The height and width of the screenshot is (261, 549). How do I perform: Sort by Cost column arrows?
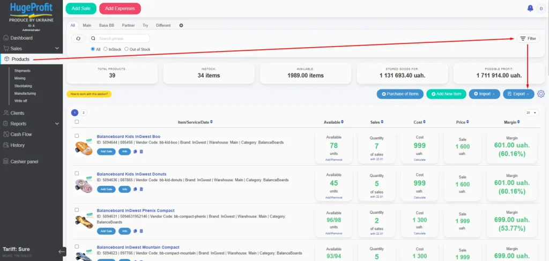point(425,122)
